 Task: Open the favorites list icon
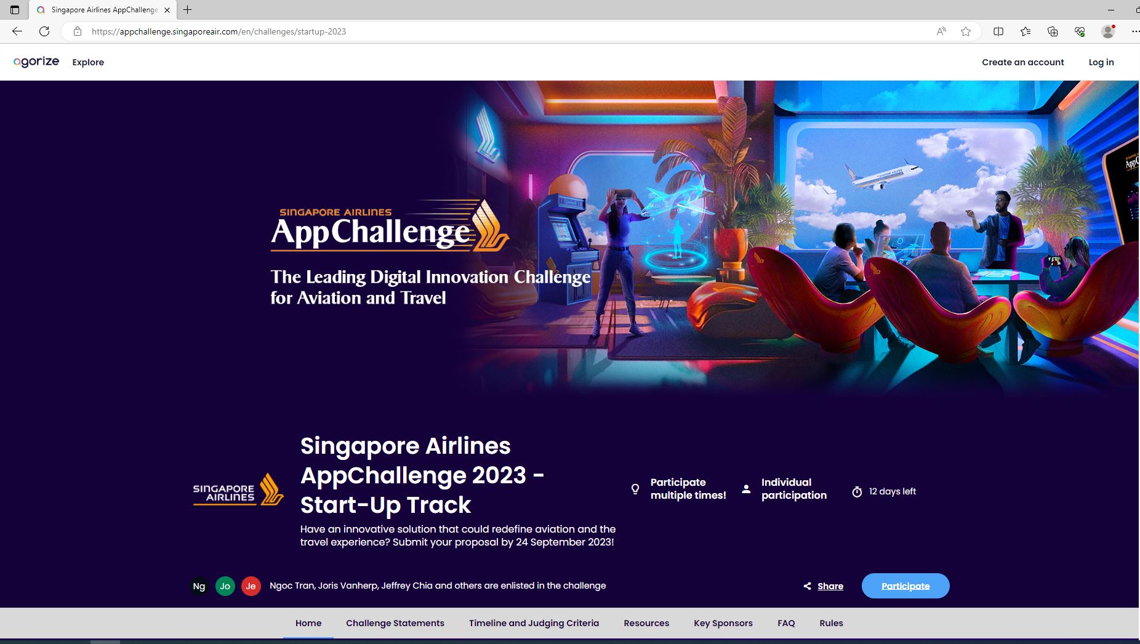pos(1026,31)
